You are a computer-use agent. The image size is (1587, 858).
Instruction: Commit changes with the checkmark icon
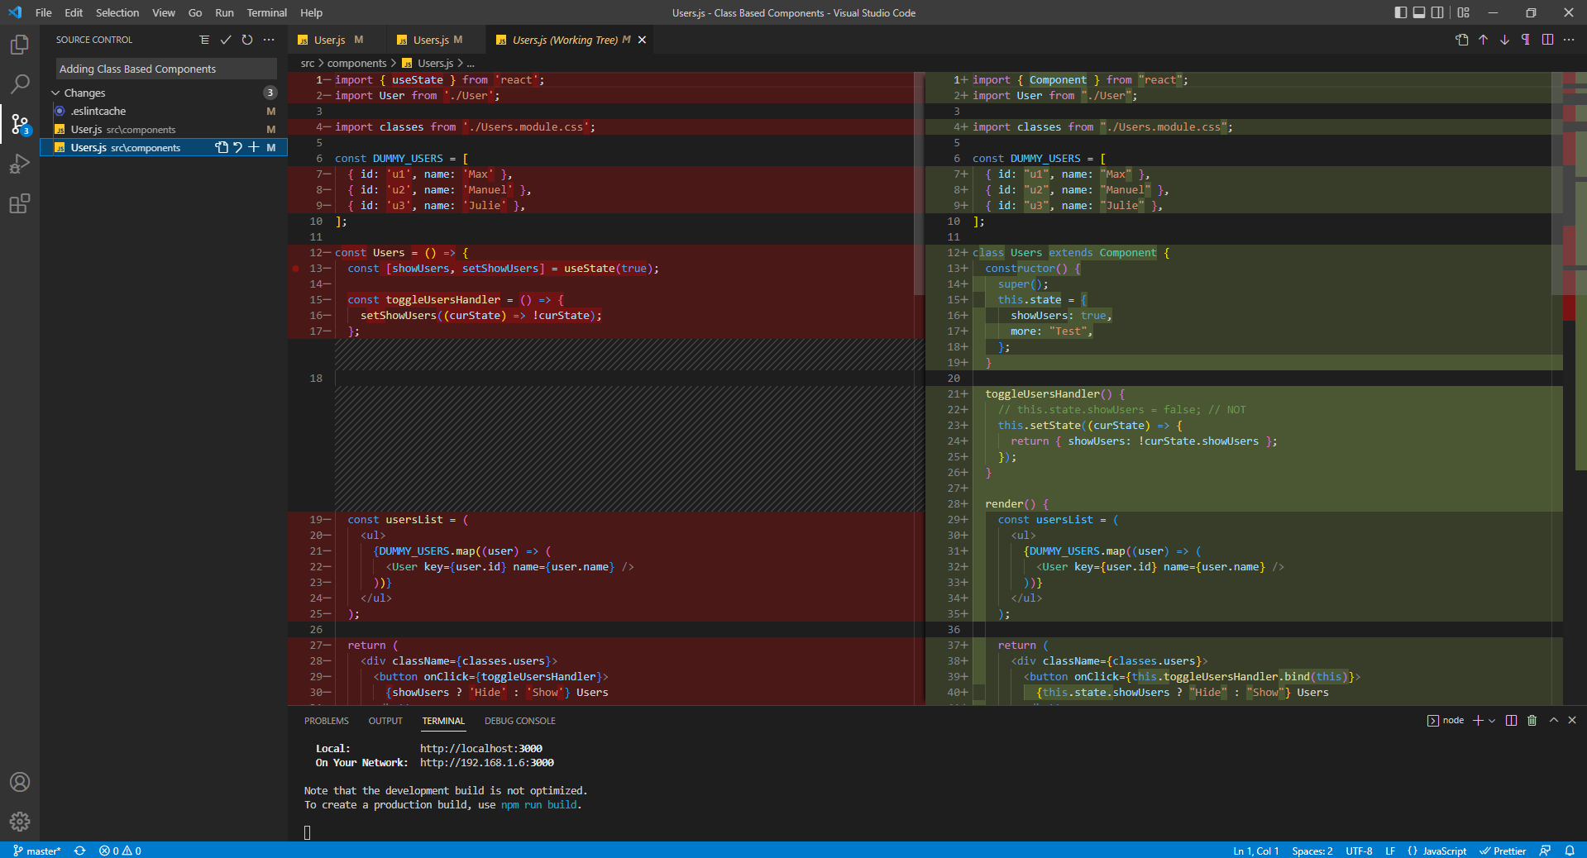[226, 40]
